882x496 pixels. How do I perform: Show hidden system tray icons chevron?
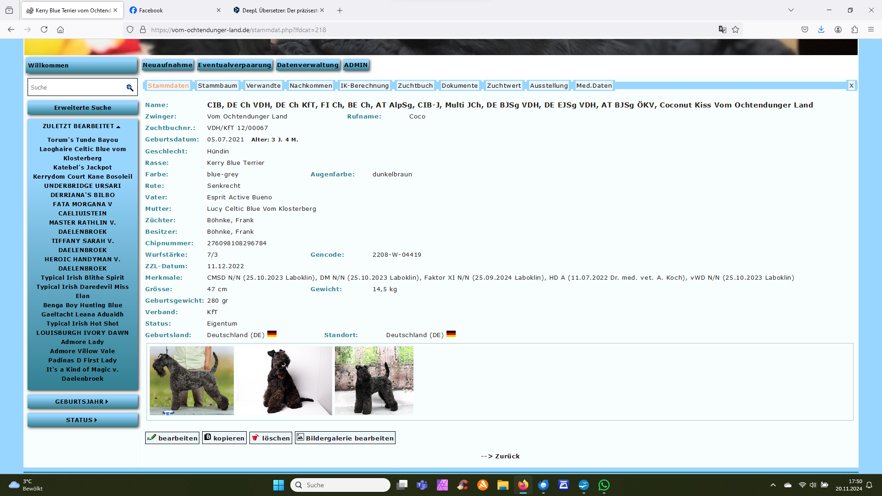[x=773, y=485]
